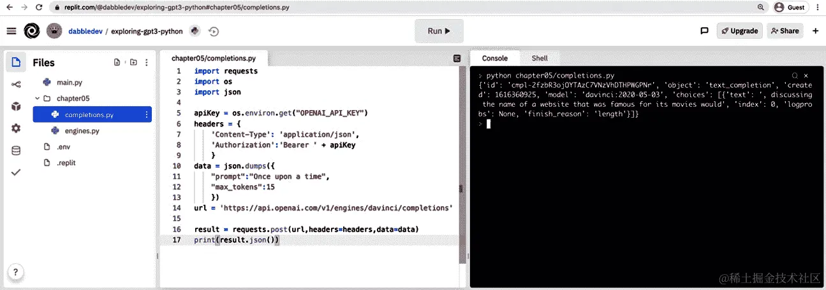The height and width of the screenshot is (290, 826).
Task: Open the Settings gear sidebar icon
Action: (x=16, y=128)
